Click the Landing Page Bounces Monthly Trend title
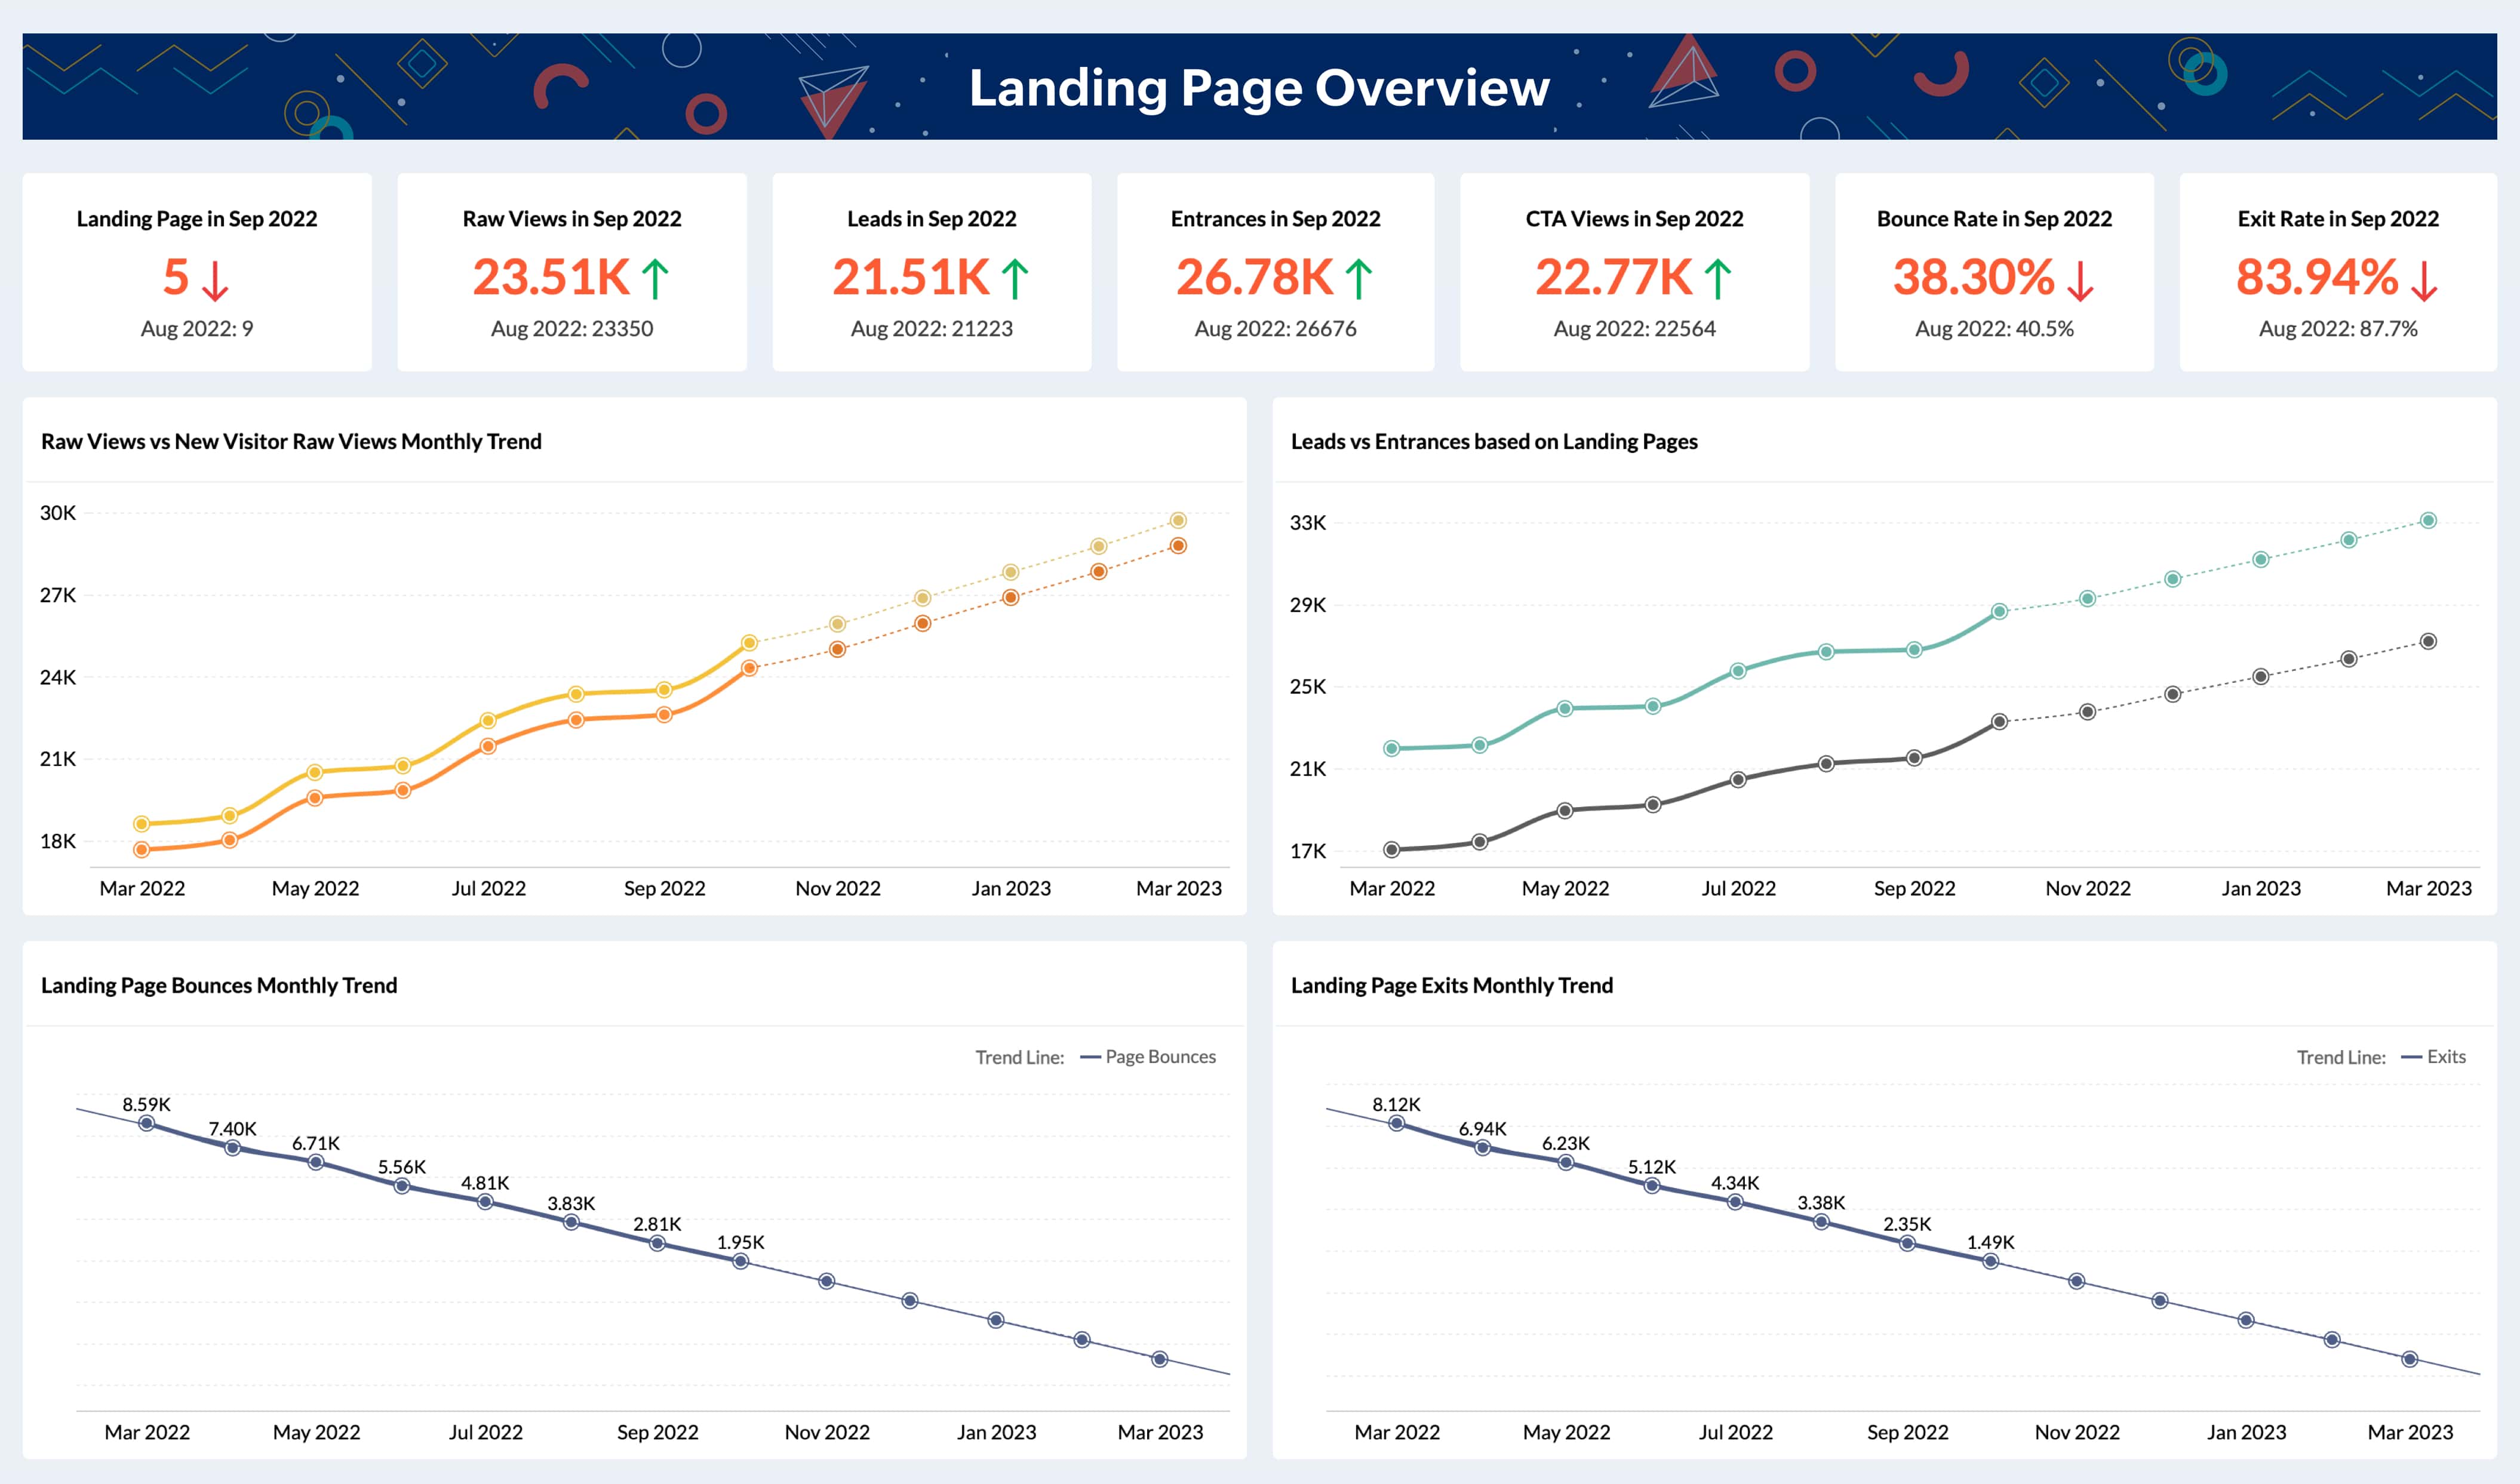This screenshot has width=2520, height=1484. [219, 986]
